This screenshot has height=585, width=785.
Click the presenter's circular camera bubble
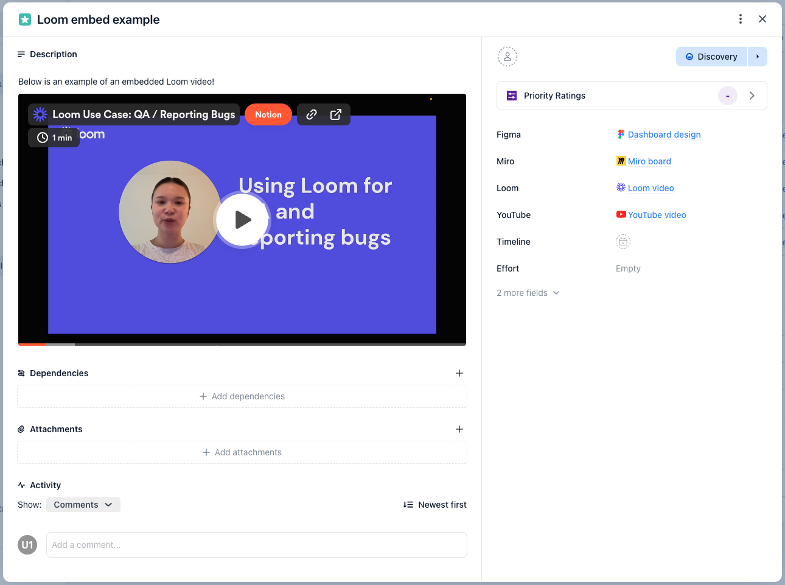click(x=170, y=212)
